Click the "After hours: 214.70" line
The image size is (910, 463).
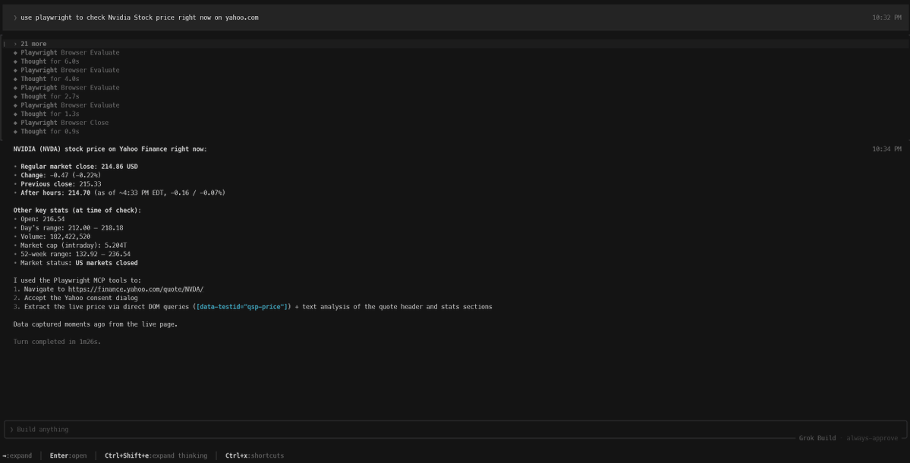(123, 192)
